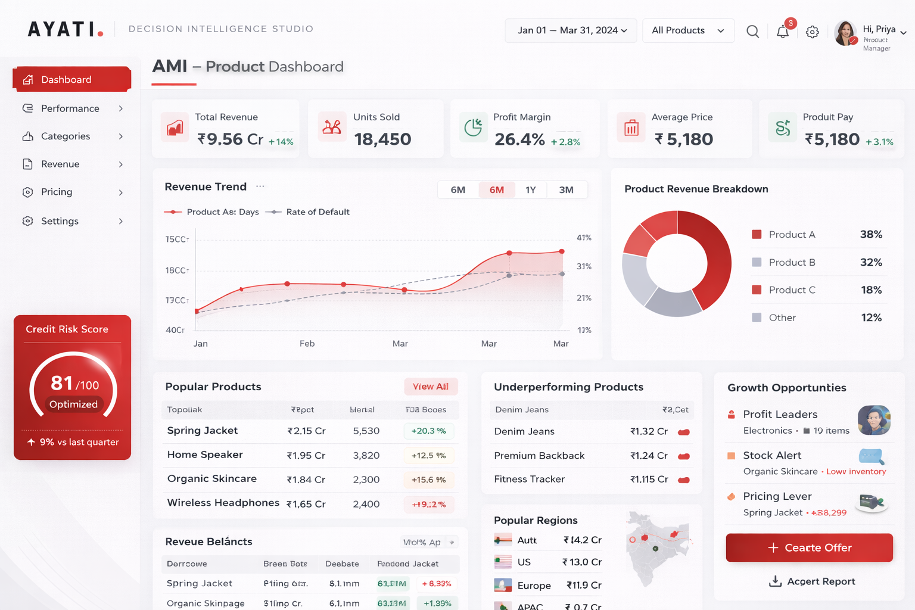Open the Pricing section icon
Viewport: 915px width, 610px height.
pos(27,192)
